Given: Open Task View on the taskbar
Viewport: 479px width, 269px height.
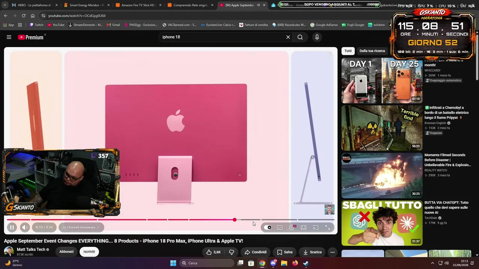Looking at the screenshot, I should [241, 263].
